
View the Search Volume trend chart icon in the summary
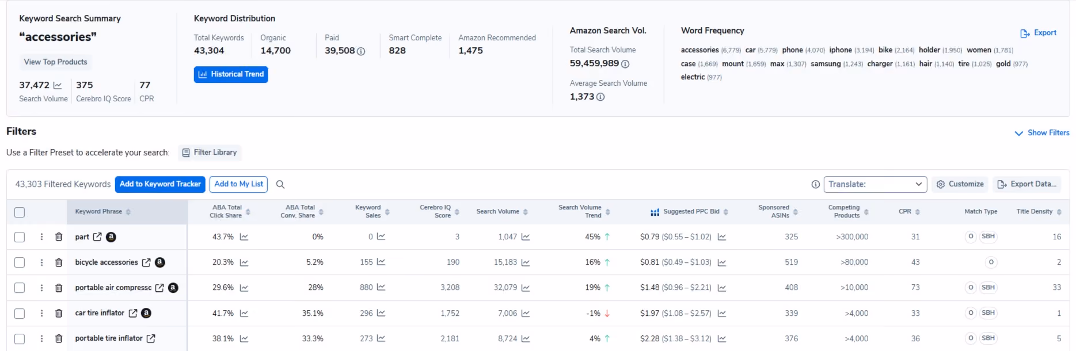pos(58,85)
